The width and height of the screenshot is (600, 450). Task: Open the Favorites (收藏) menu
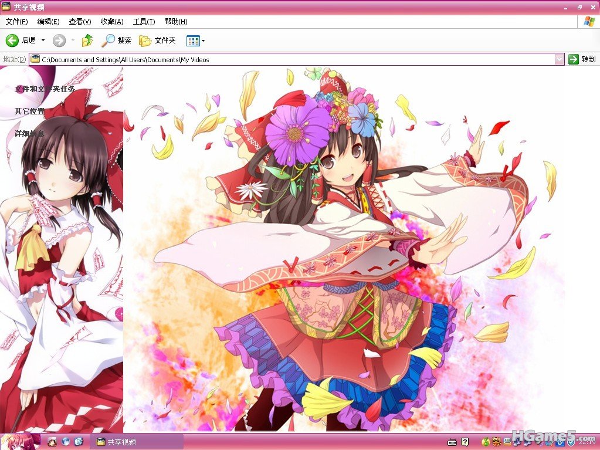tap(112, 22)
